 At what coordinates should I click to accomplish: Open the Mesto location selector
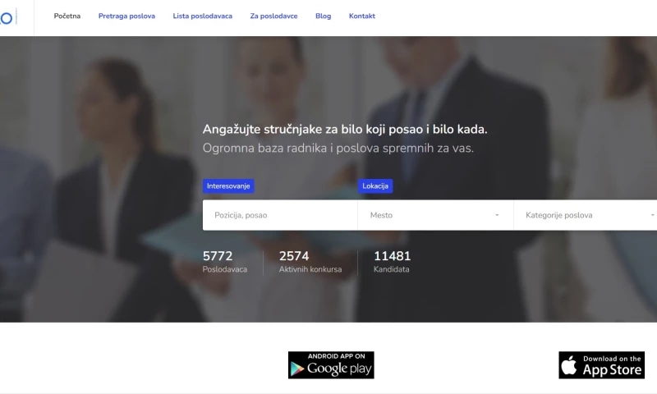click(x=435, y=215)
